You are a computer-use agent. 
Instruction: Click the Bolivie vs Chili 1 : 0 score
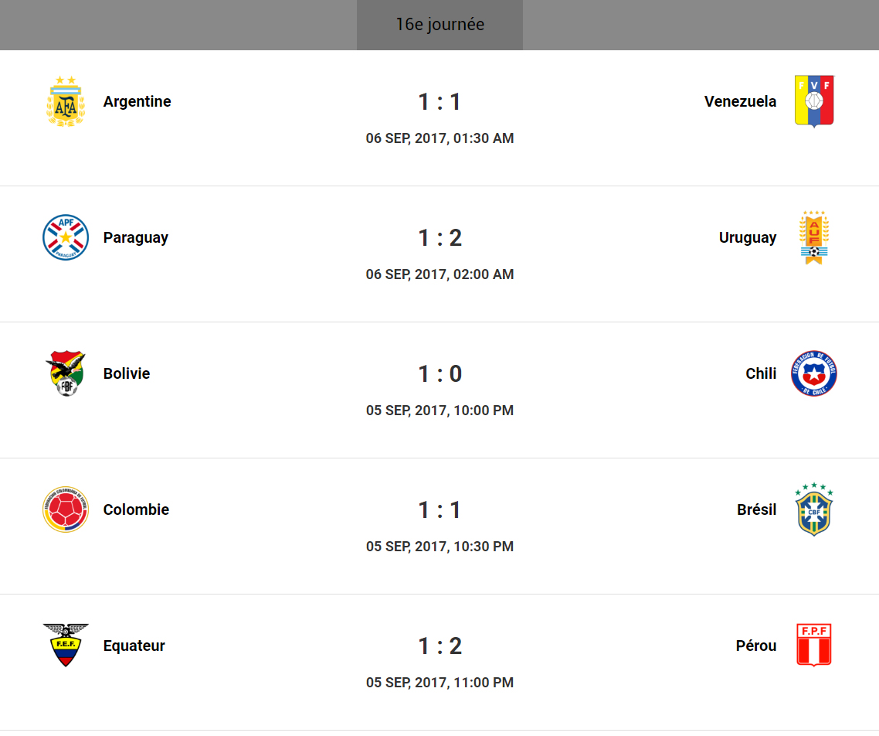439,373
